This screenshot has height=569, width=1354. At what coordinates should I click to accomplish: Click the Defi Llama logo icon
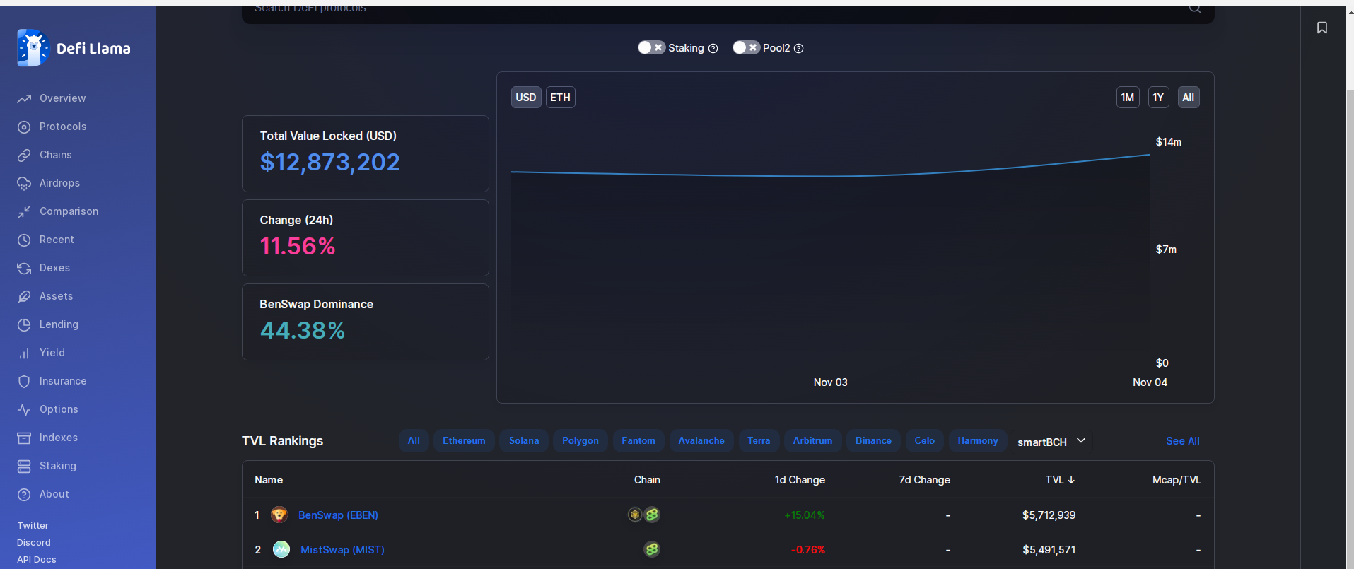coord(33,48)
